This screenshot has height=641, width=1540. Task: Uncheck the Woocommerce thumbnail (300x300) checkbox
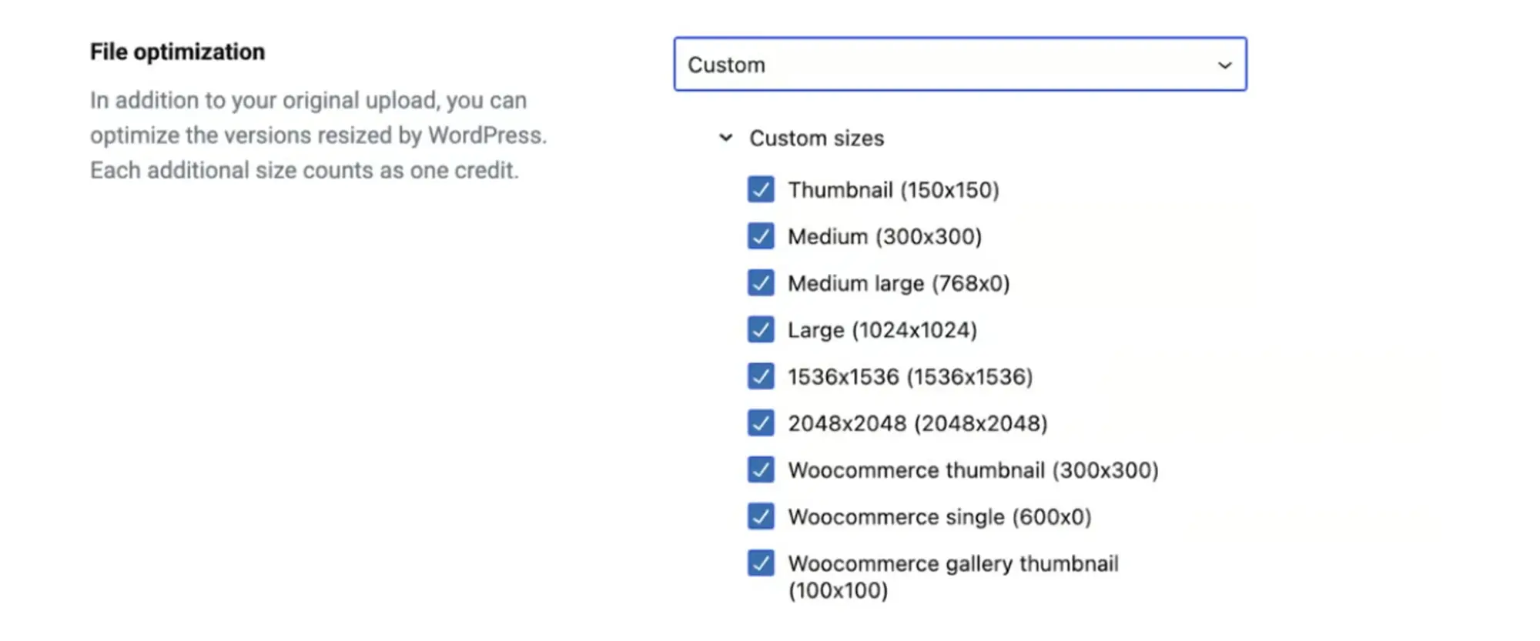click(x=760, y=469)
